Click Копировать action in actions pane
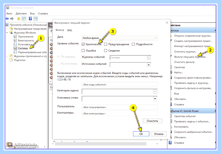The image size is (221, 154). tap(181, 127)
